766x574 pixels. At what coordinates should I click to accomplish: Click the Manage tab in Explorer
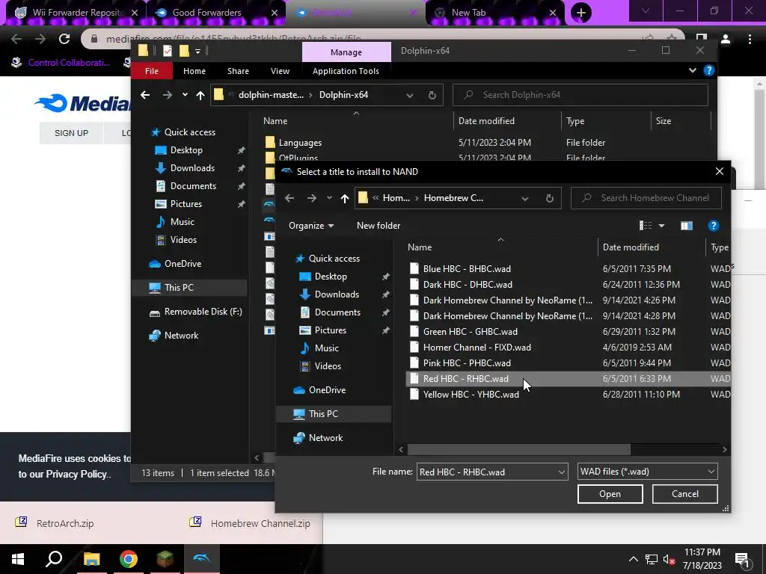(x=346, y=52)
